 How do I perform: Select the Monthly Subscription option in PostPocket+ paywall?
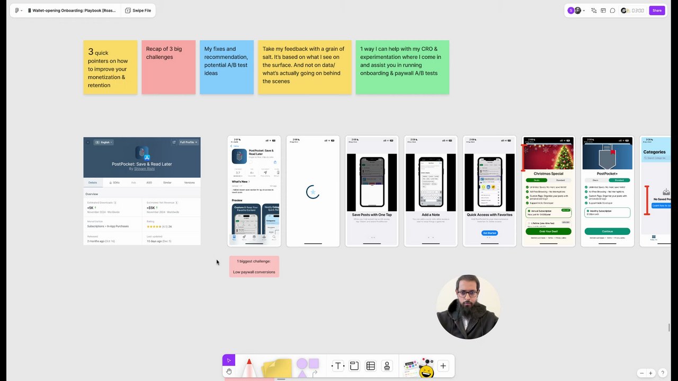point(607,212)
